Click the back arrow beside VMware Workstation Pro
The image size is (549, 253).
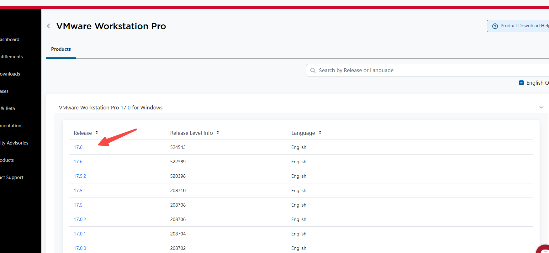point(50,26)
